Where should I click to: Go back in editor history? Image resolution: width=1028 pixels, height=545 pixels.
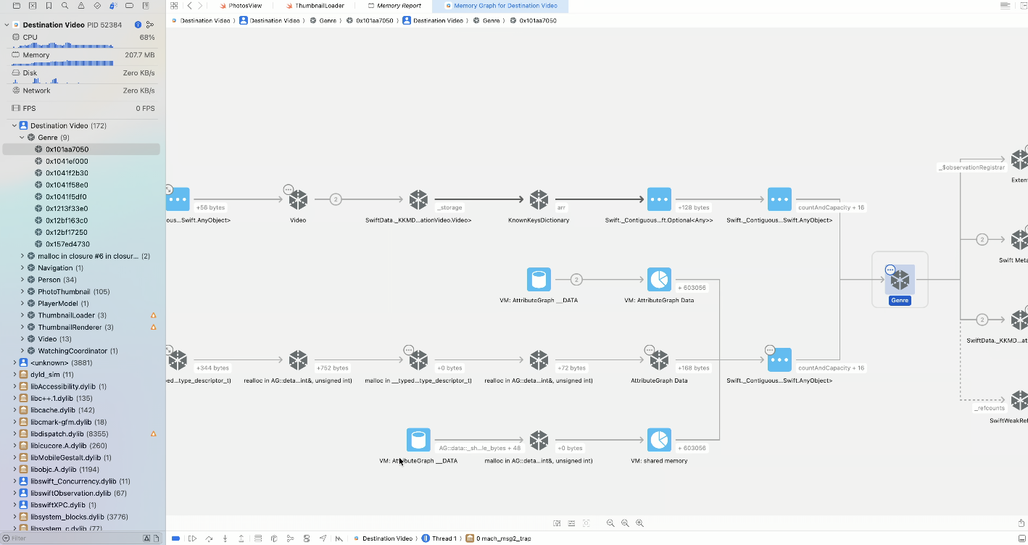189,5
